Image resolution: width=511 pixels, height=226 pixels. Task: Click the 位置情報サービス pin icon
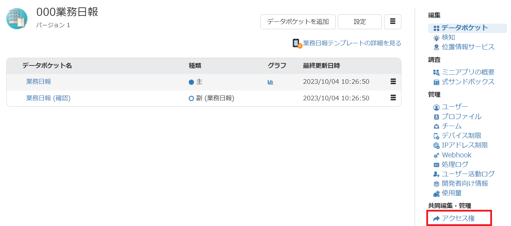click(436, 47)
